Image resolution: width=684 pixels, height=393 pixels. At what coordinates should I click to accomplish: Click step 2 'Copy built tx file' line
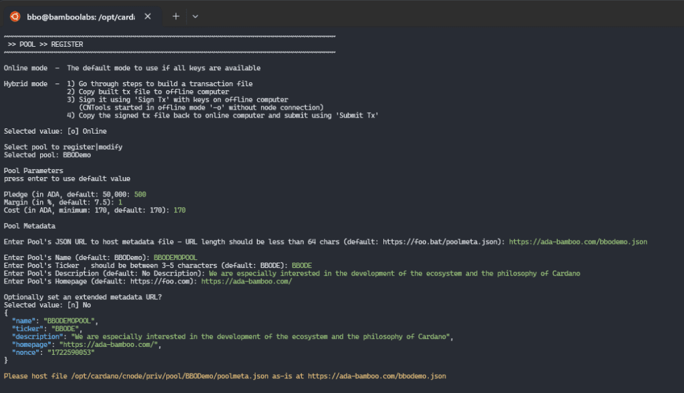(148, 92)
